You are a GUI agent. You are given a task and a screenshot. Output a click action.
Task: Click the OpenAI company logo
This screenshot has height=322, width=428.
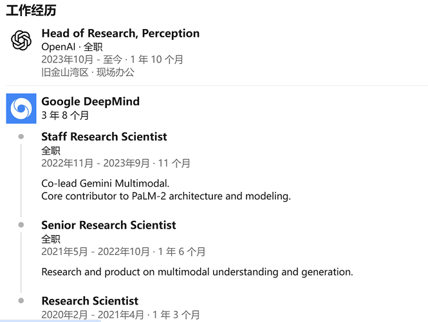tap(21, 41)
